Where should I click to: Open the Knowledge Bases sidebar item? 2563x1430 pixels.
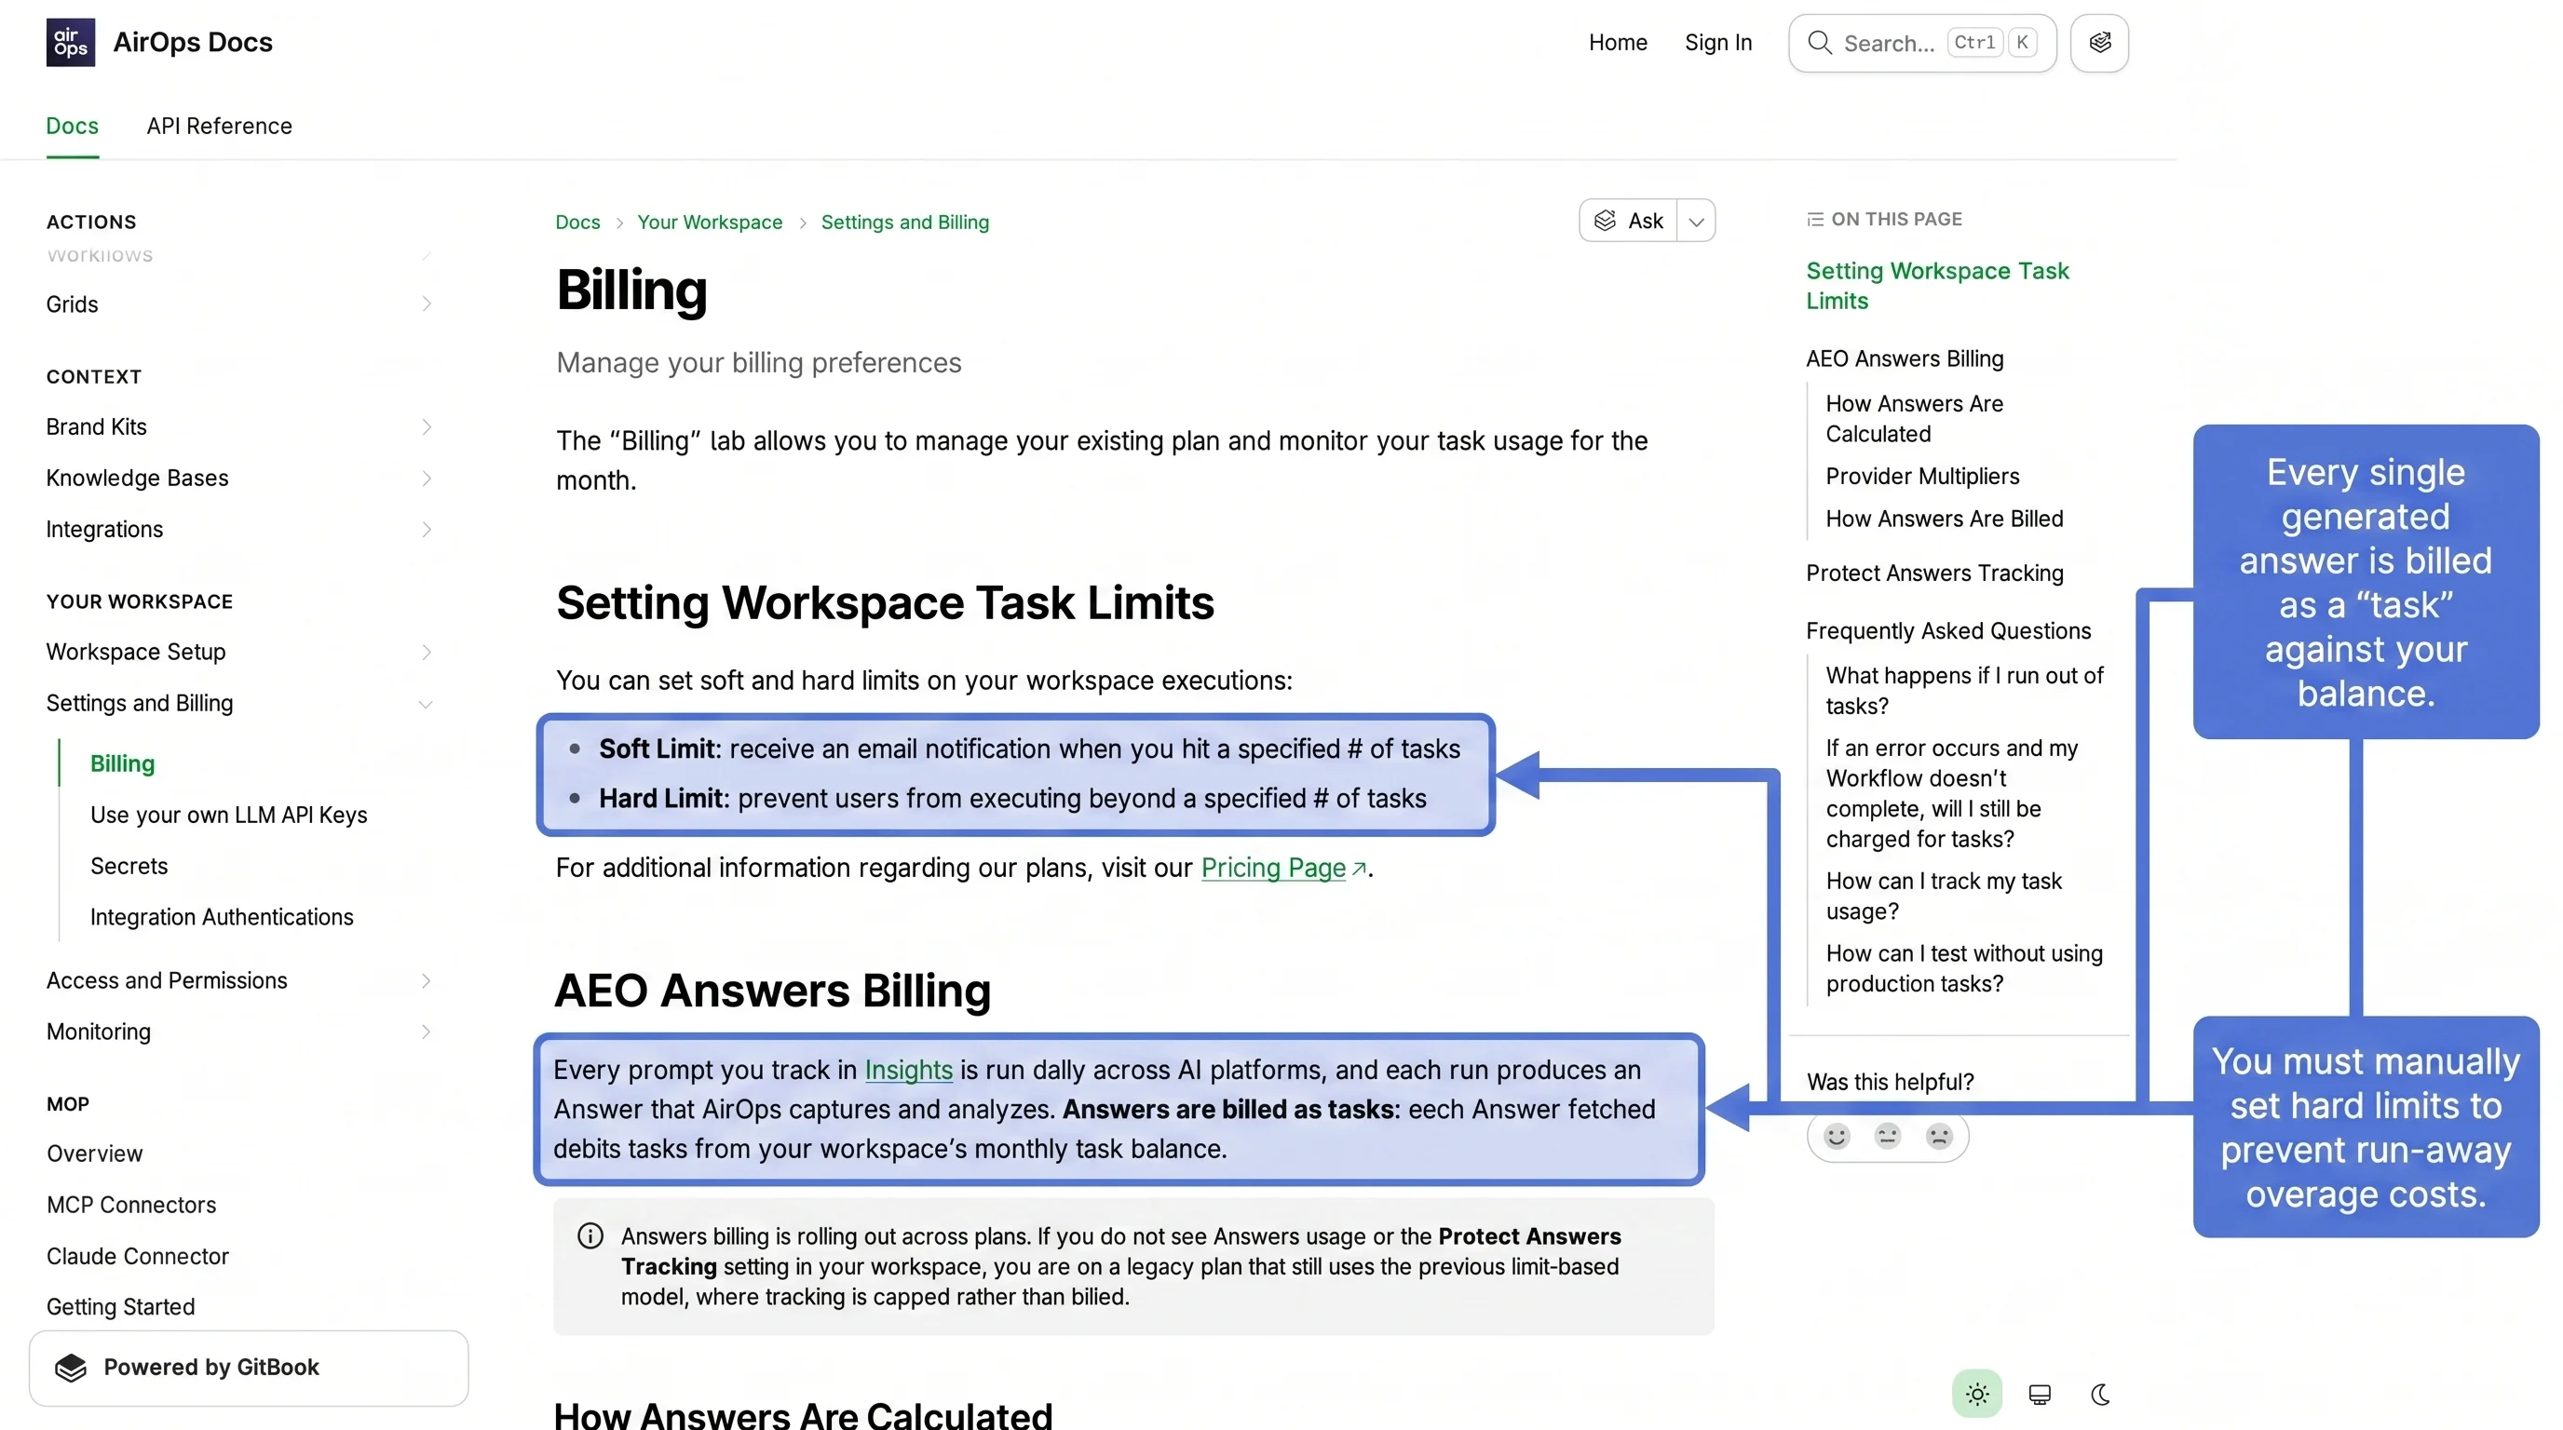tap(137, 479)
